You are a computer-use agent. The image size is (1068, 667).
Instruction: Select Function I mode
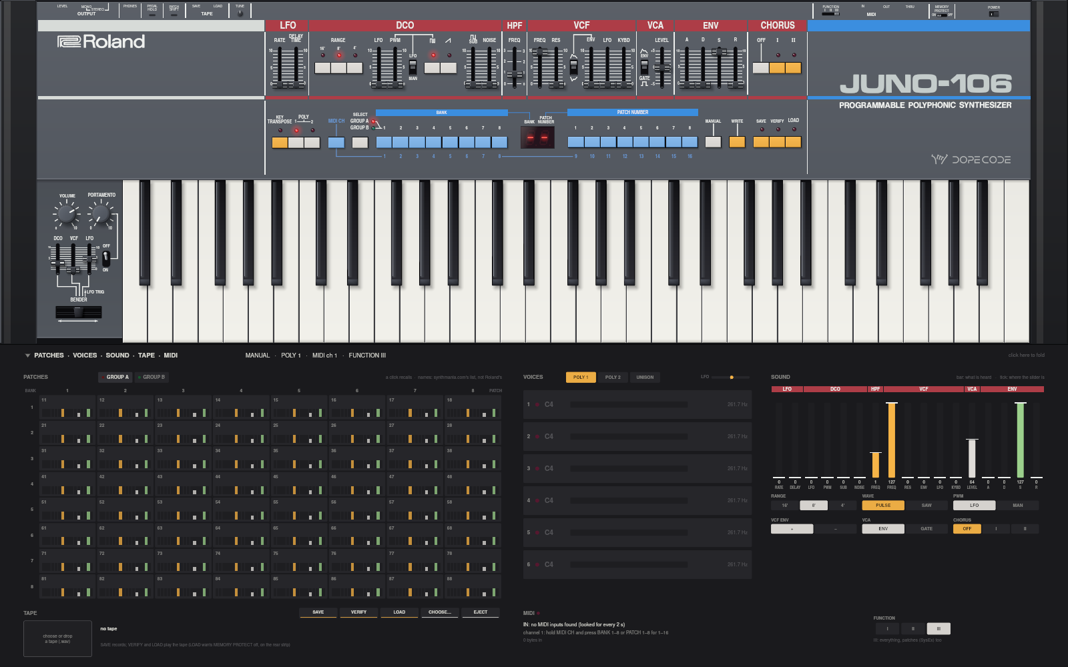pyautogui.click(x=887, y=628)
